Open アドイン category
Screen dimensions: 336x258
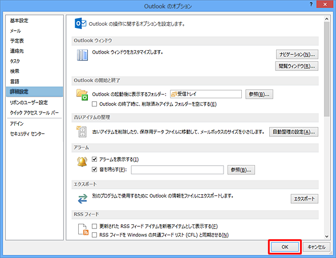point(34,124)
